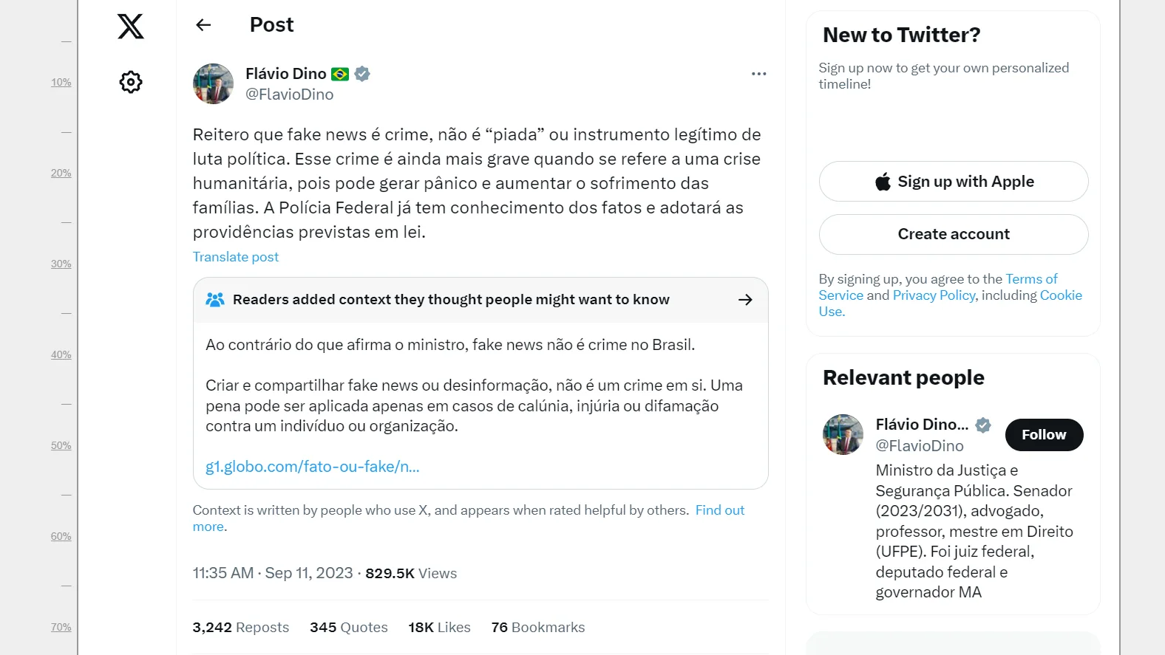Open the g1.globo.com fato-ou-fake link

(x=312, y=467)
